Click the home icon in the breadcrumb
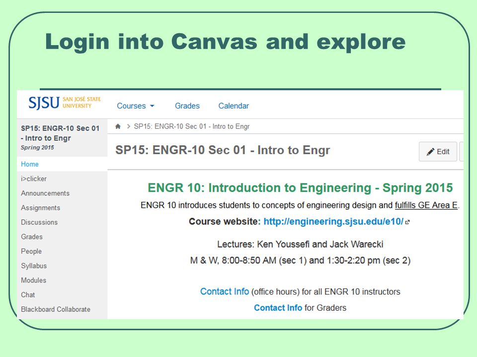 coord(118,126)
